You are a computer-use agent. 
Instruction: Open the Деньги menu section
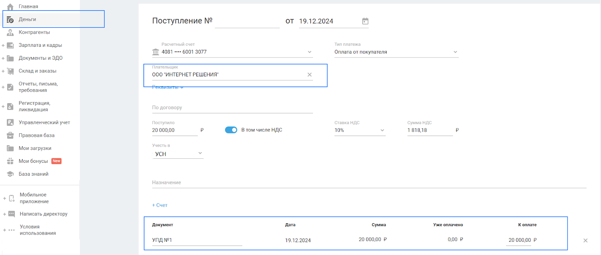click(x=27, y=19)
